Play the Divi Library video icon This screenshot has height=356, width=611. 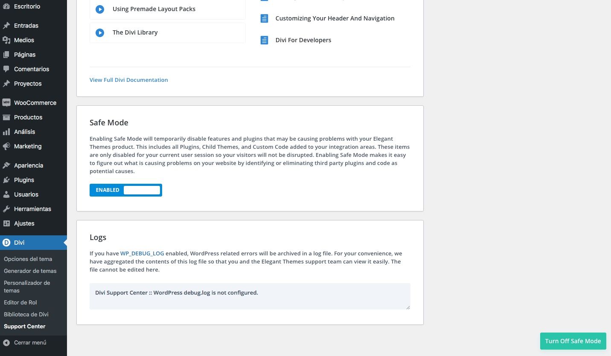(100, 32)
